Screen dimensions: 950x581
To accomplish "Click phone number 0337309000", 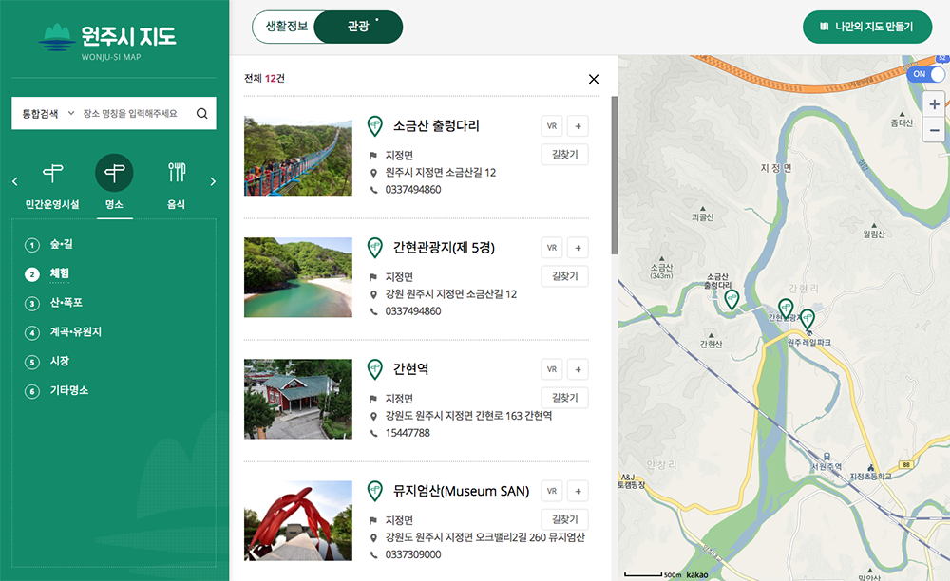I will pos(413,554).
